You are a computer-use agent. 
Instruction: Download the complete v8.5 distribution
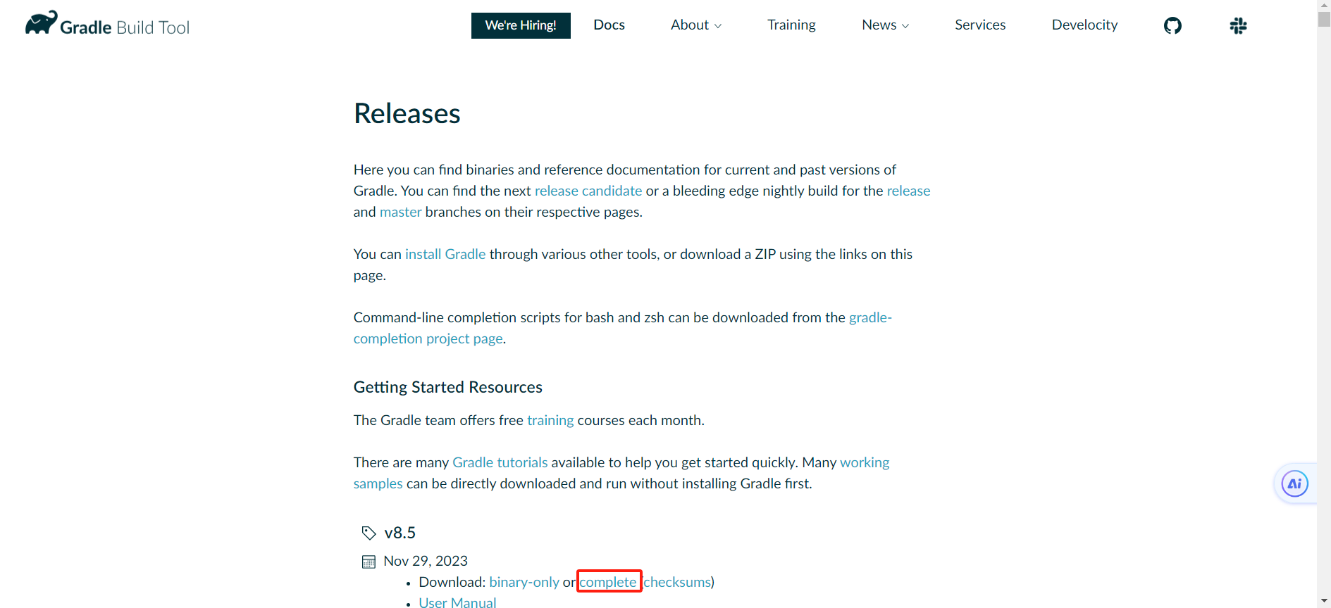608,582
